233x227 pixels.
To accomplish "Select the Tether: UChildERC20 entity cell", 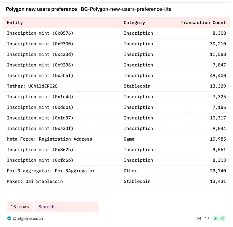I will [x=32, y=86].
